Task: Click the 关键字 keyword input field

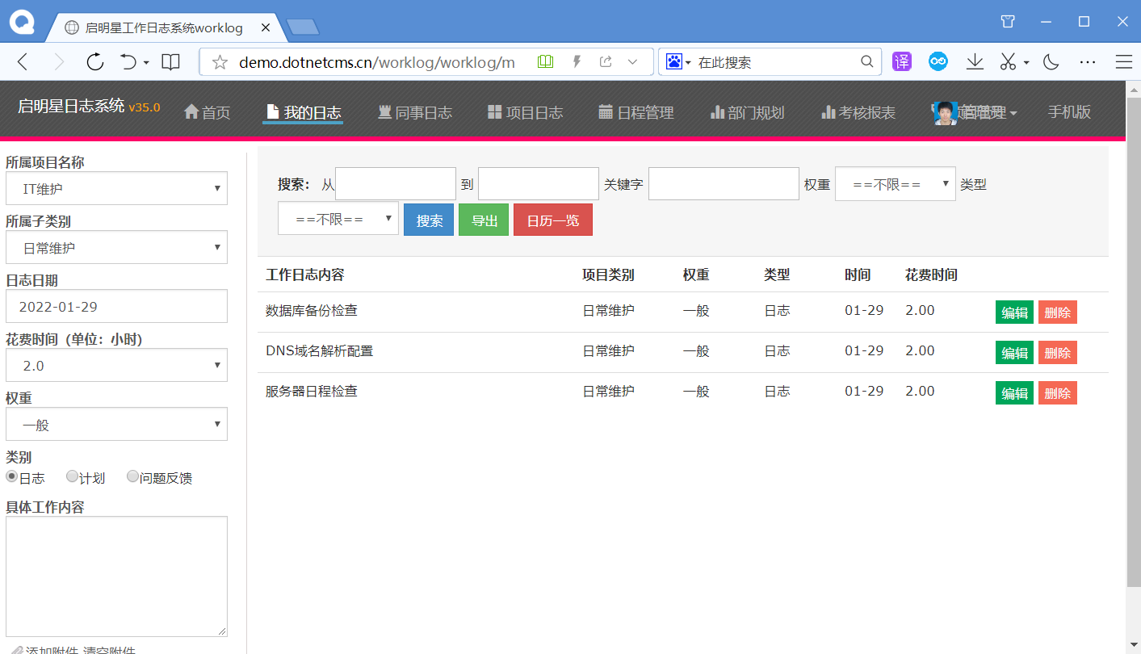Action: [724, 183]
